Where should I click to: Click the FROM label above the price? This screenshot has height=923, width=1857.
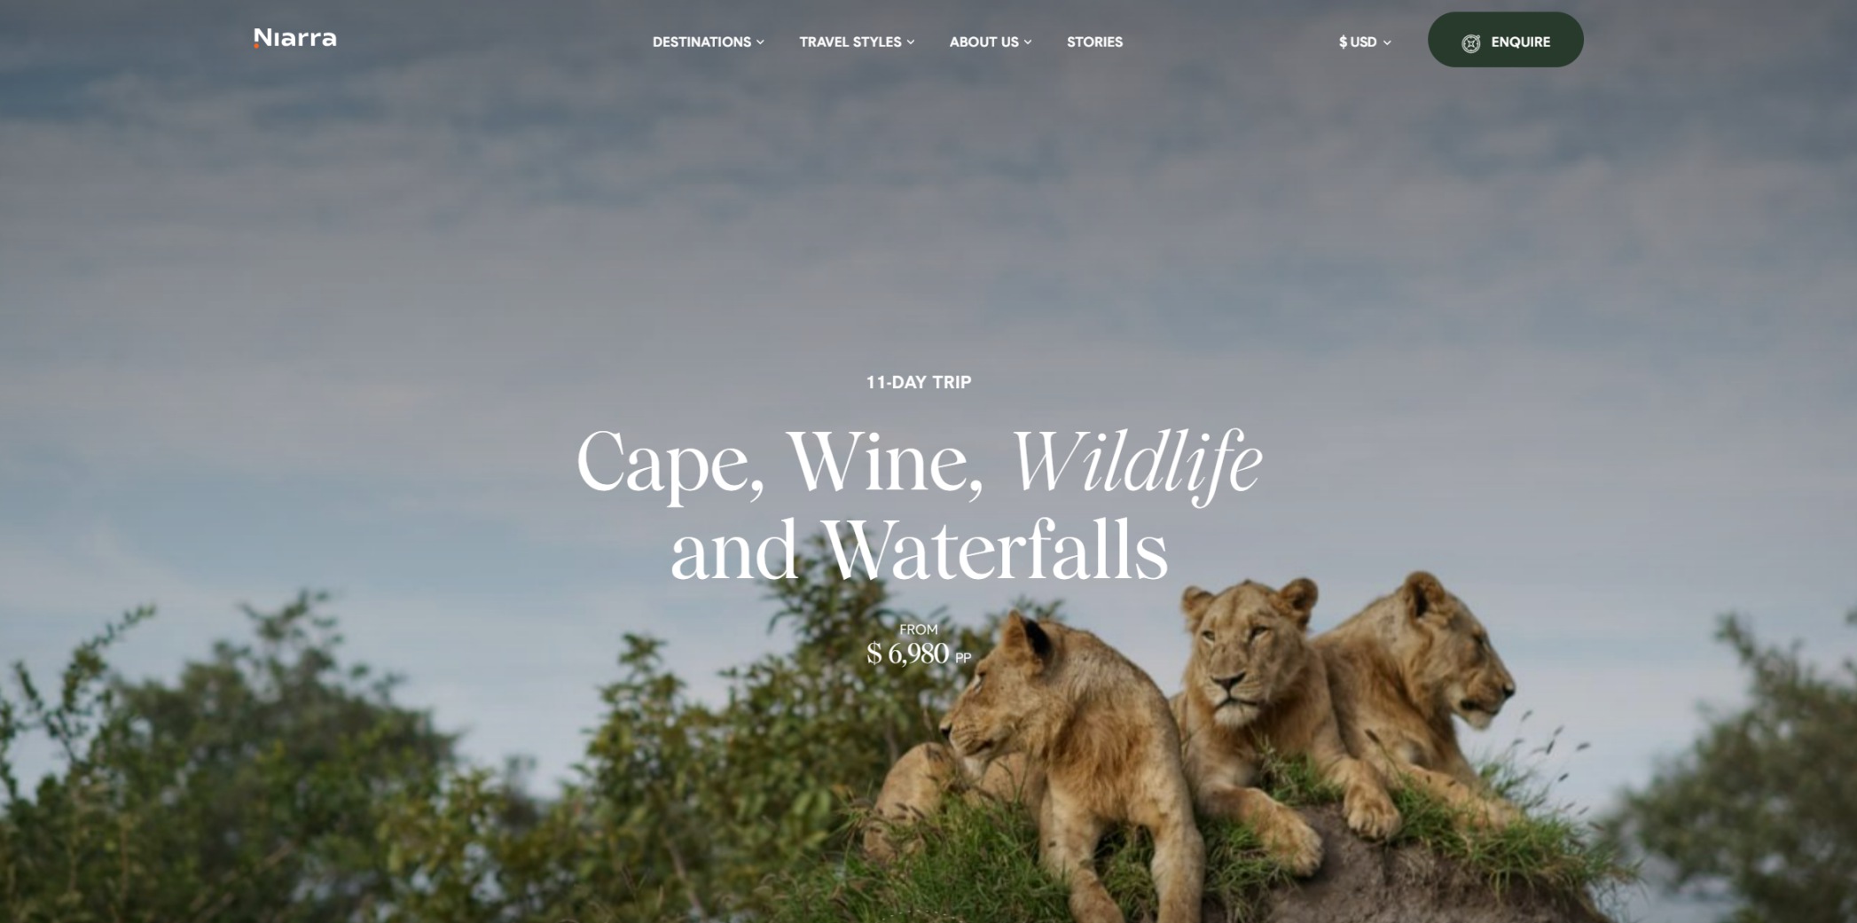[919, 630]
